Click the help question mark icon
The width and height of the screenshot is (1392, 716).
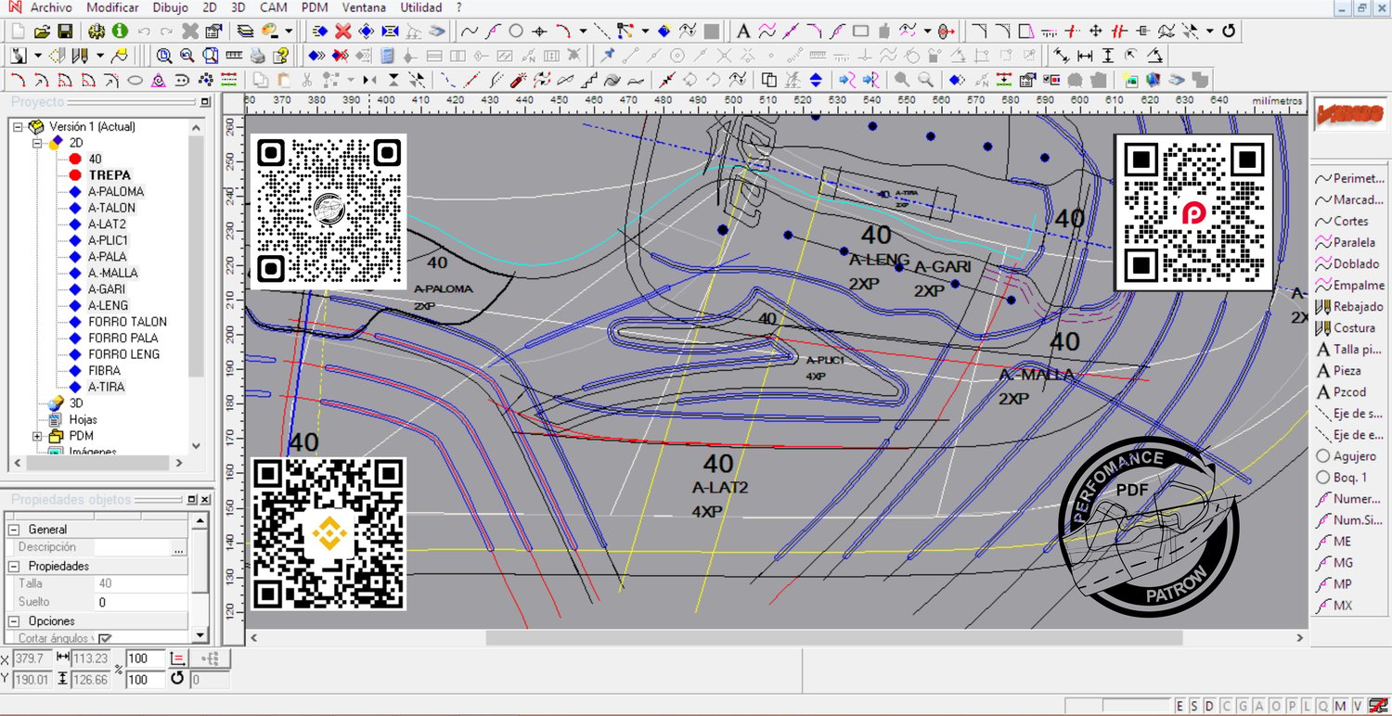280,55
